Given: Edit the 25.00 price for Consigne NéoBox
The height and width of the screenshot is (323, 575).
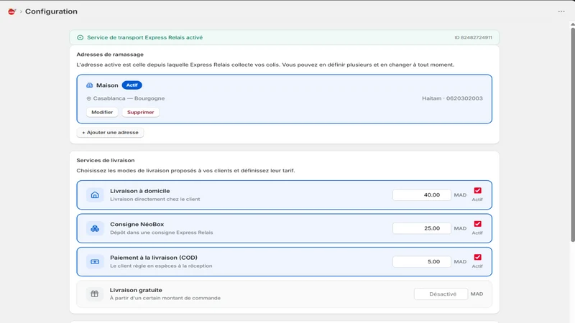Looking at the screenshot, I should point(422,228).
